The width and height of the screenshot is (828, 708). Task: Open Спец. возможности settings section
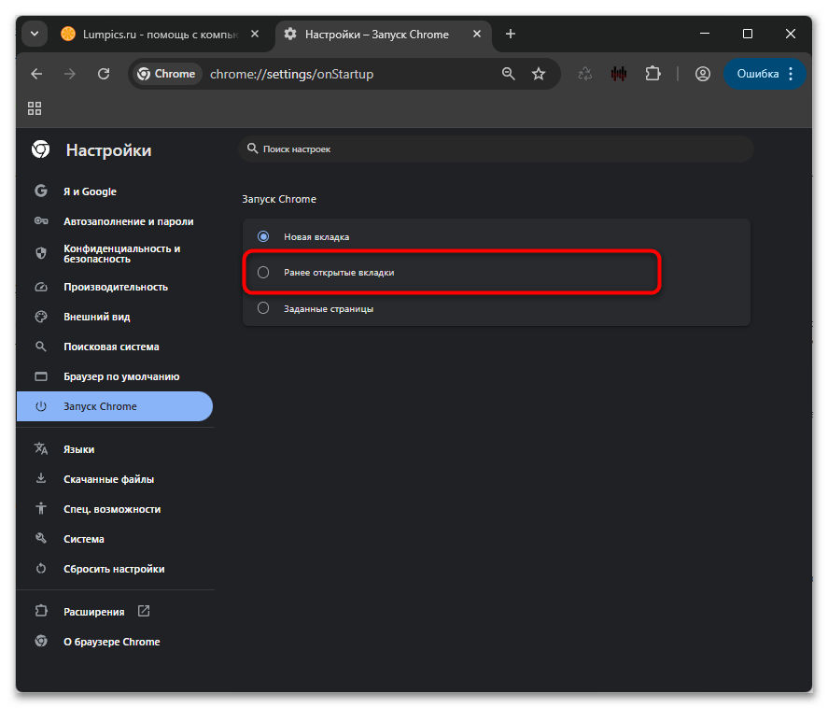115,509
